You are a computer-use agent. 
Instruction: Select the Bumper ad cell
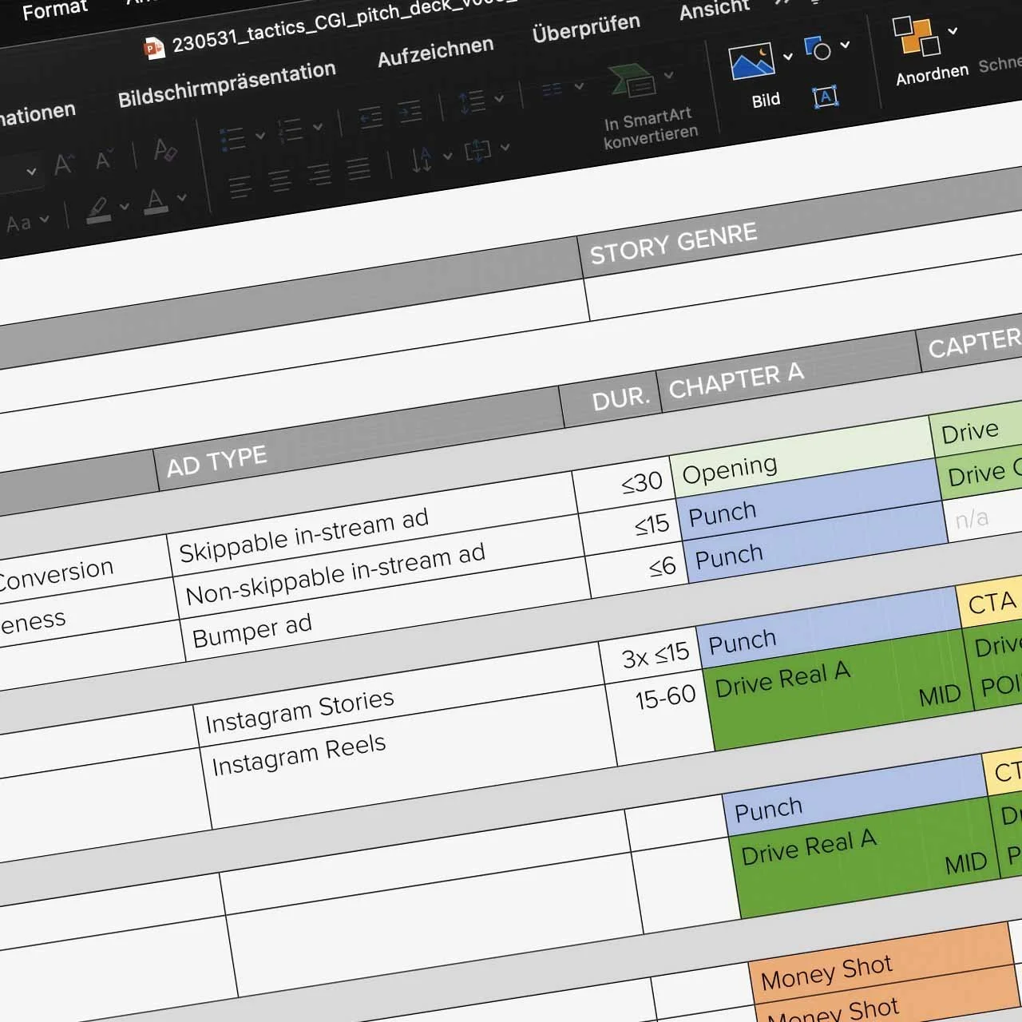[386, 609]
